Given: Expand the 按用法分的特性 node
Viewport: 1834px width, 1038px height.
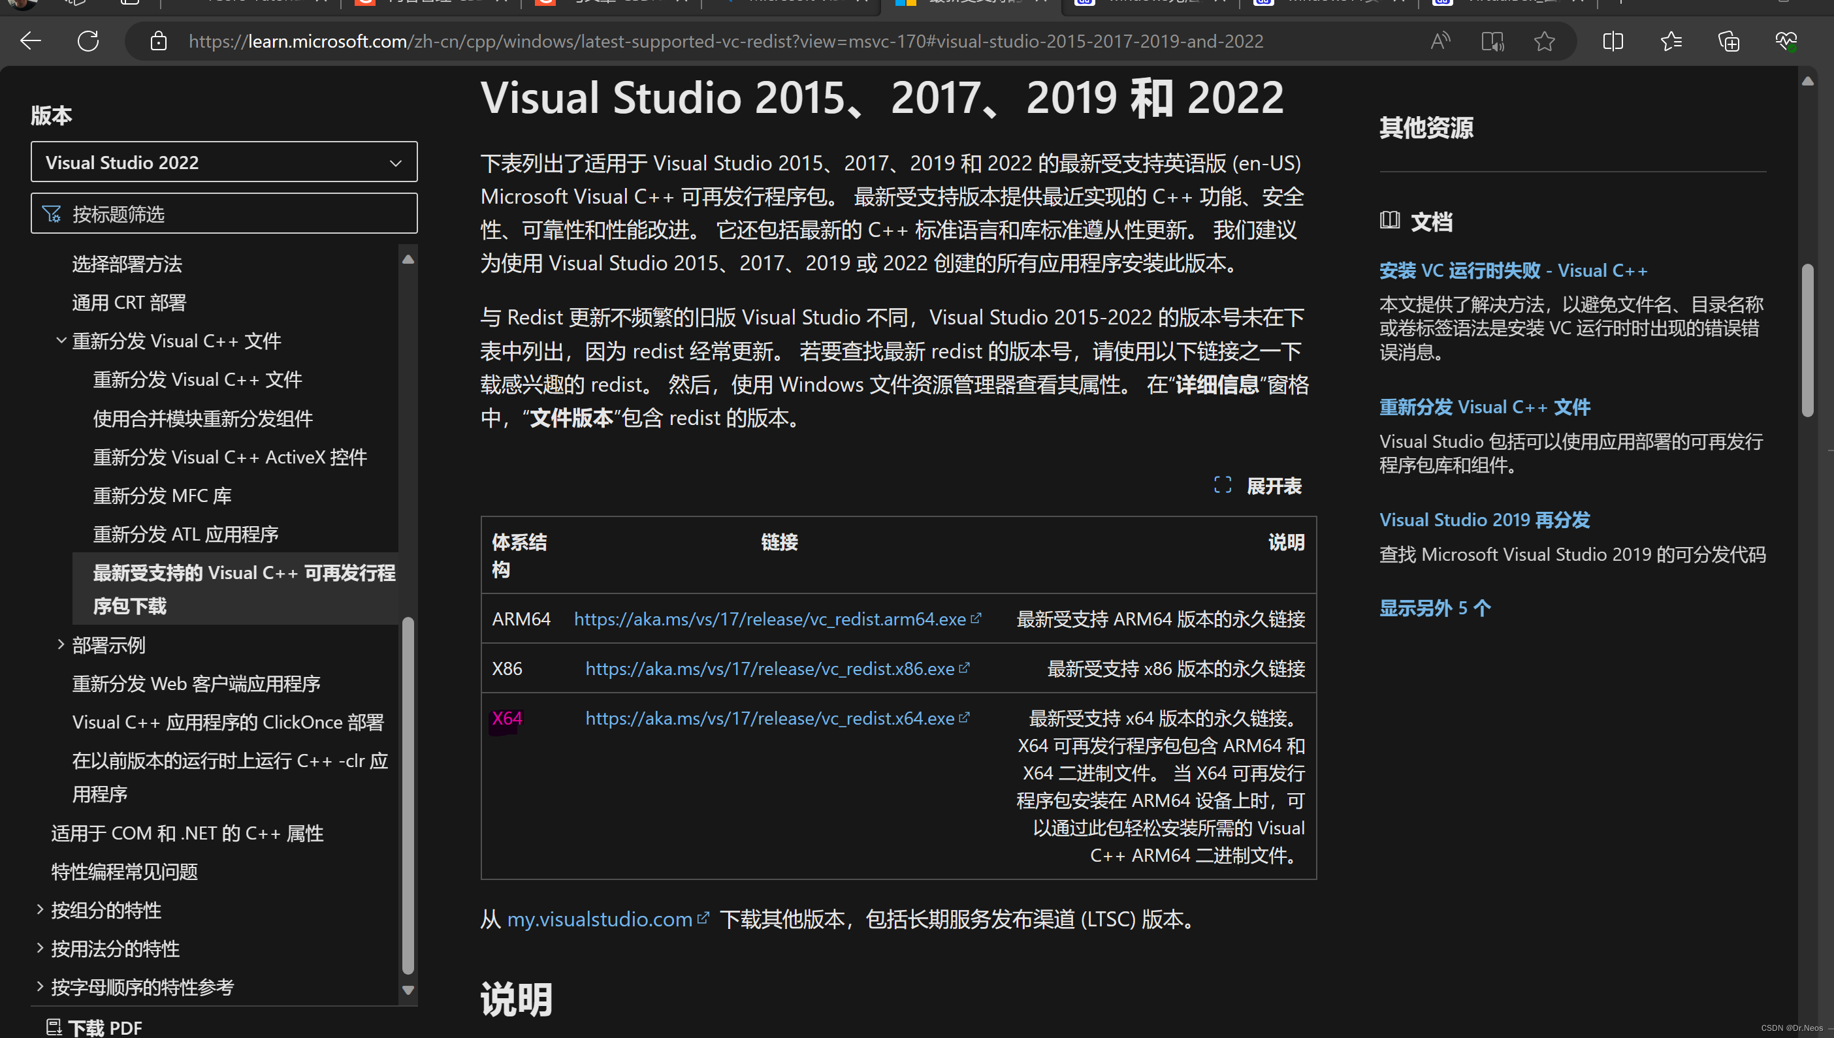Looking at the screenshot, I should pyautogui.click(x=40, y=948).
